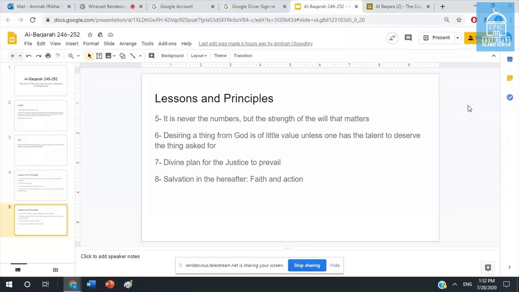519x292 pixels.
Task: Click the Lessons and Principles slide title
Action: 214,98
